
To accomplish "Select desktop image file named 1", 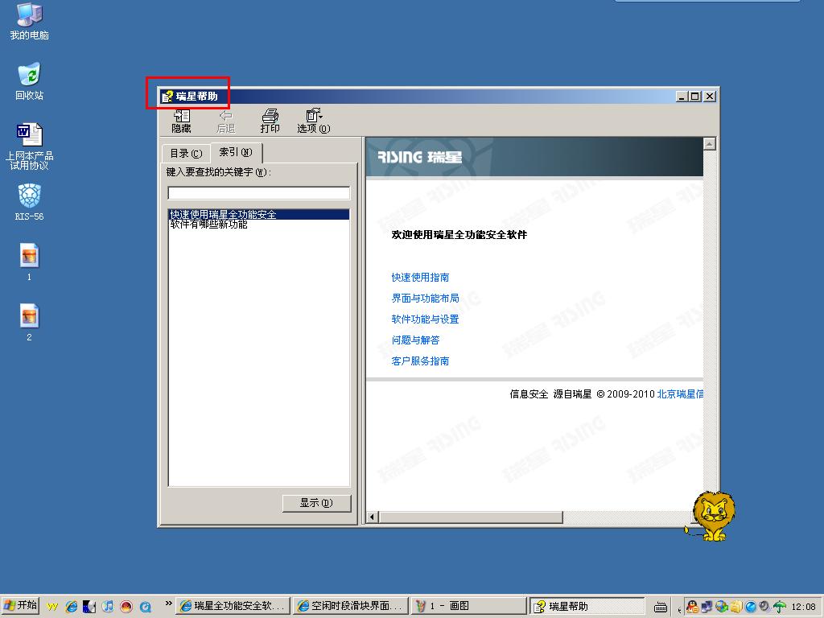I will tap(30, 262).
